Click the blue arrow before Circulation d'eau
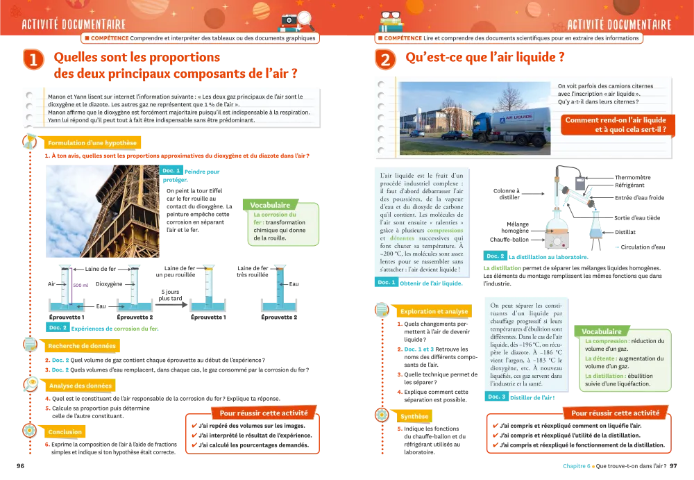 pos(616,247)
